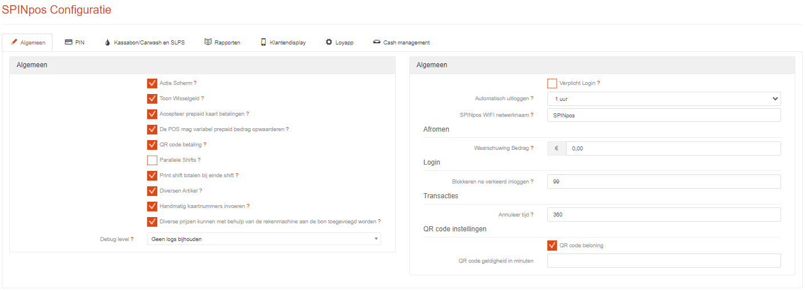Click the euro sign before Waarschuwing Bedrag
The width and height of the screenshot is (805, 290).
coord(557,148)
